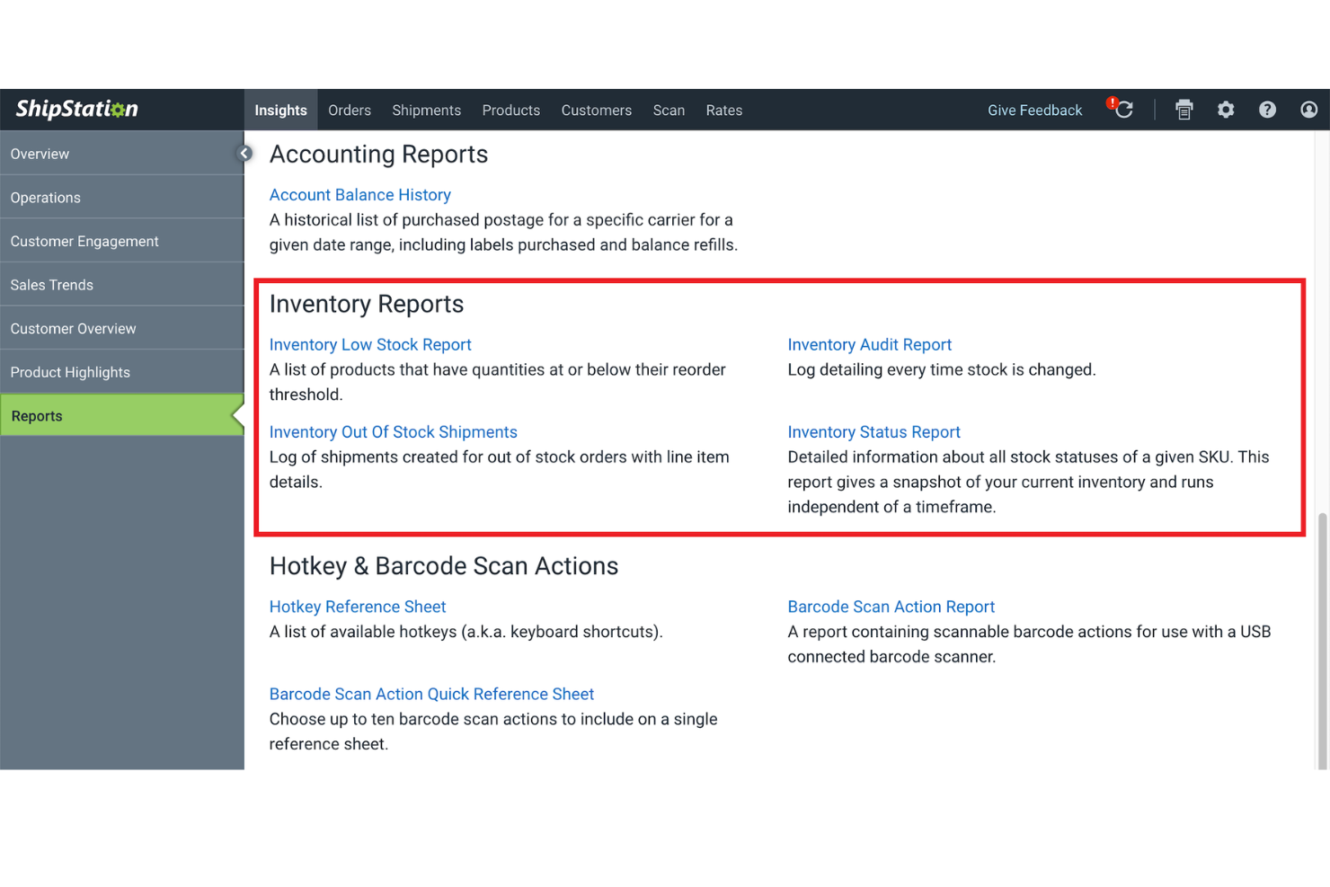Open the Scan menu
1330x887 pixels.
[669, 110]
